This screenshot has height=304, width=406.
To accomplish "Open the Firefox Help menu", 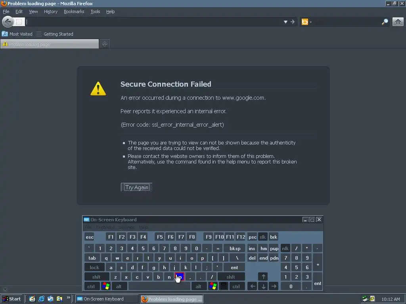I will 111,11.
